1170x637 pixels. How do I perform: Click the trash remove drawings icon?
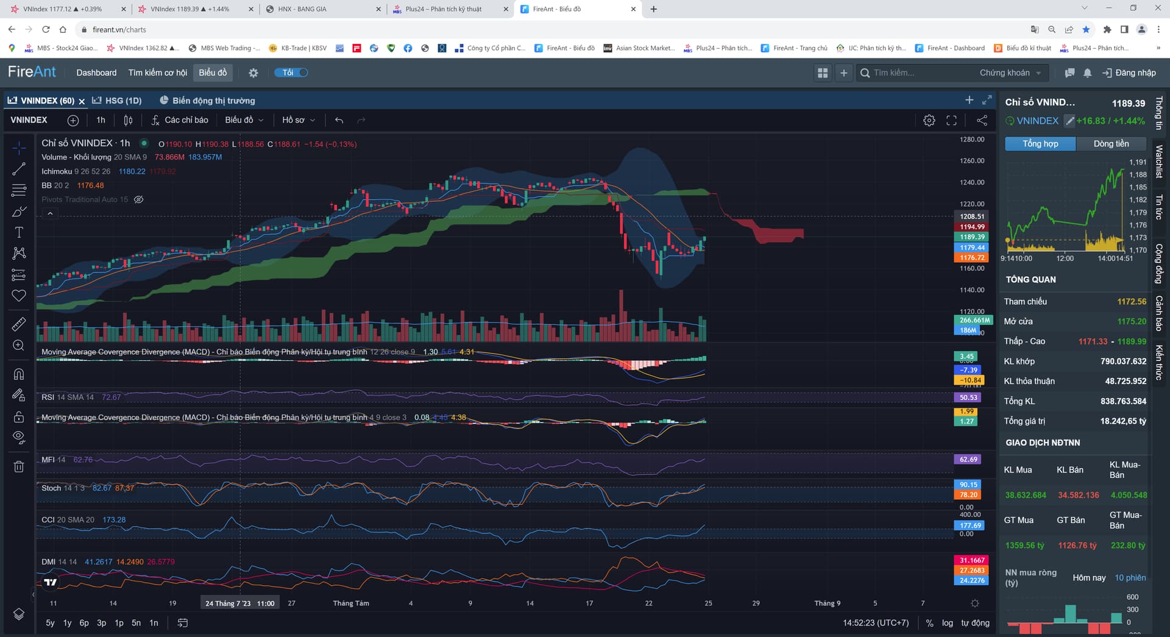(x=19, y=467)
